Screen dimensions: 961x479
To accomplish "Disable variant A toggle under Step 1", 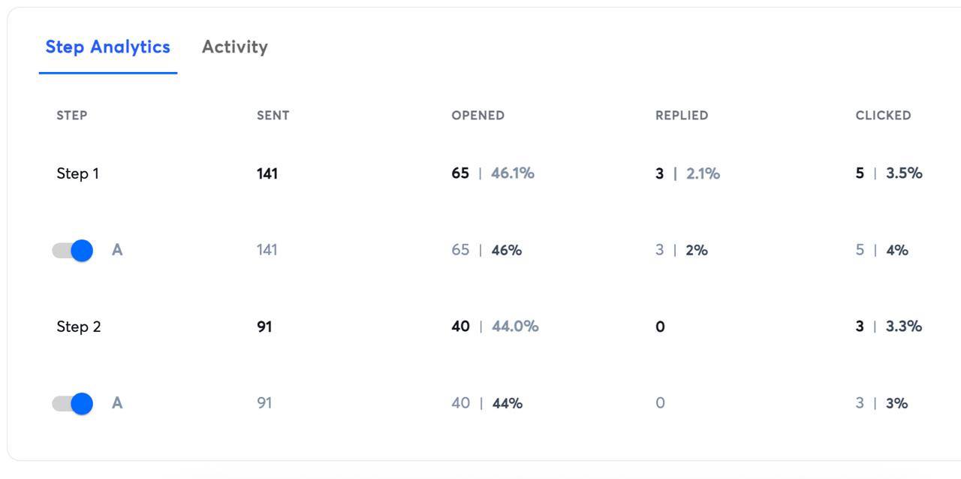I will click(73, 250).
